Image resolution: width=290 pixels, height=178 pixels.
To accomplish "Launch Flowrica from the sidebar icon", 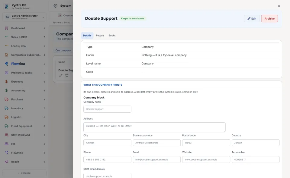I will (x=6, y=64).
